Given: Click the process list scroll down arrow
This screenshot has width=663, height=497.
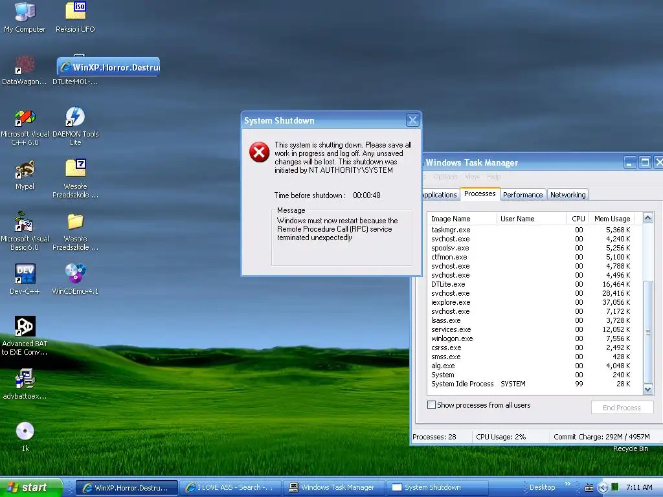Looking at the screenshot, I should pos(647,389).
